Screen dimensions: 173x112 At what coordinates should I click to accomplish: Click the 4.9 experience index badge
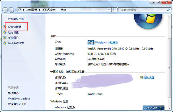pos(91,43)
